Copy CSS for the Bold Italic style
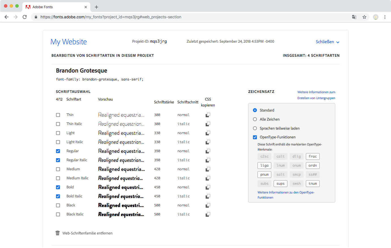391x248 pixels. pyautogui.click(x=208, y=196)
